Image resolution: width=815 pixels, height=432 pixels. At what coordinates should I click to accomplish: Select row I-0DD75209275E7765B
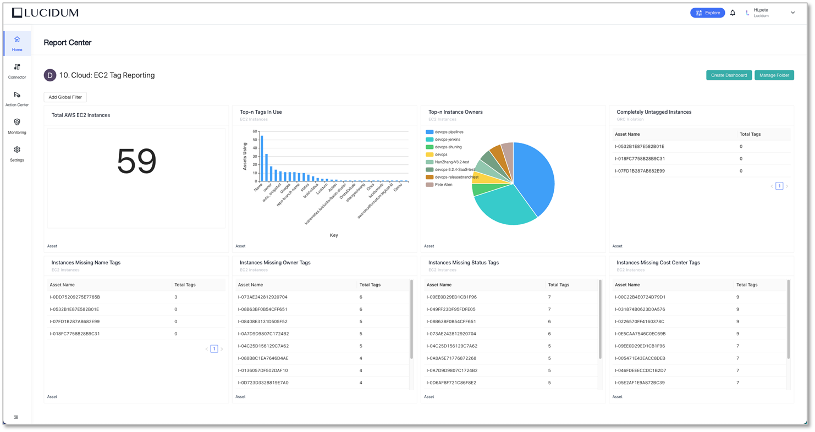point(136,297)
